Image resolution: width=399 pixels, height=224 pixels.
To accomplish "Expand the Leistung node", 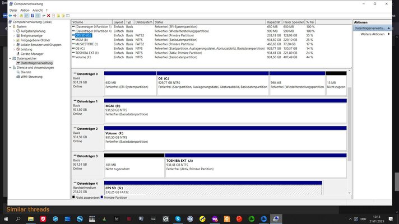I will (x=14, y=49).
